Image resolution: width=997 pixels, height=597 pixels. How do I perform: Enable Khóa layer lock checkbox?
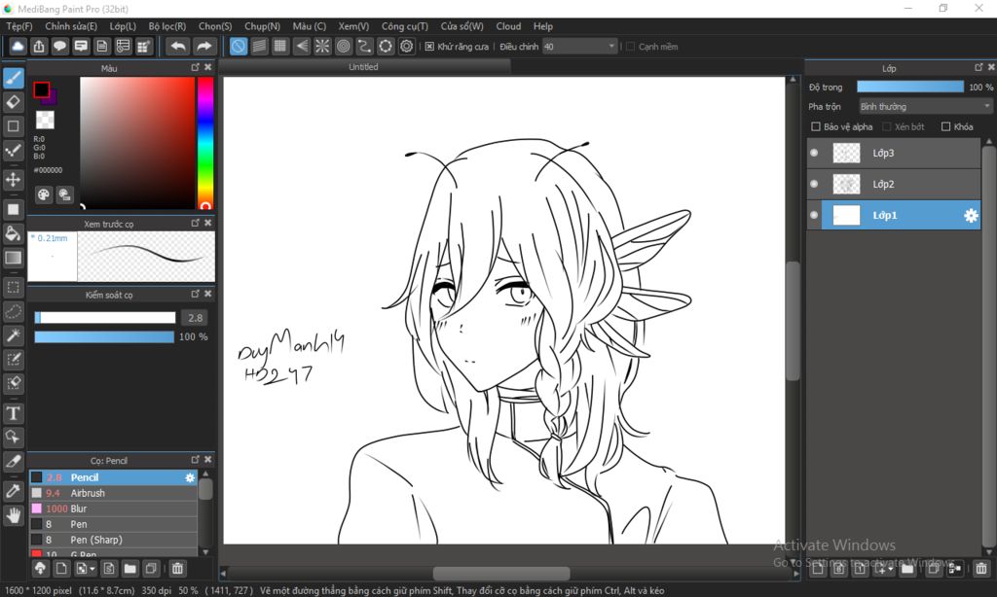click(945, 126)
